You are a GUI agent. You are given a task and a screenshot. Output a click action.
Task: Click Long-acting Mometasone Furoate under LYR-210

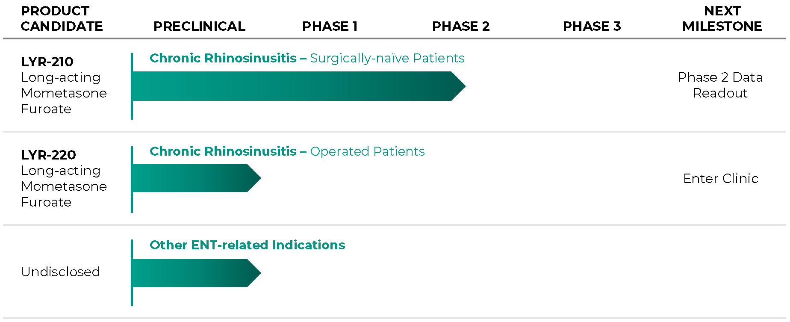64,93
